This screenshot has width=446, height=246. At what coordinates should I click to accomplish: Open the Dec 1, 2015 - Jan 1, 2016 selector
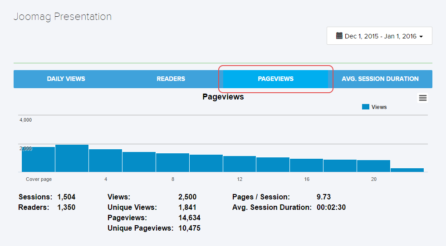coord(379,36)
